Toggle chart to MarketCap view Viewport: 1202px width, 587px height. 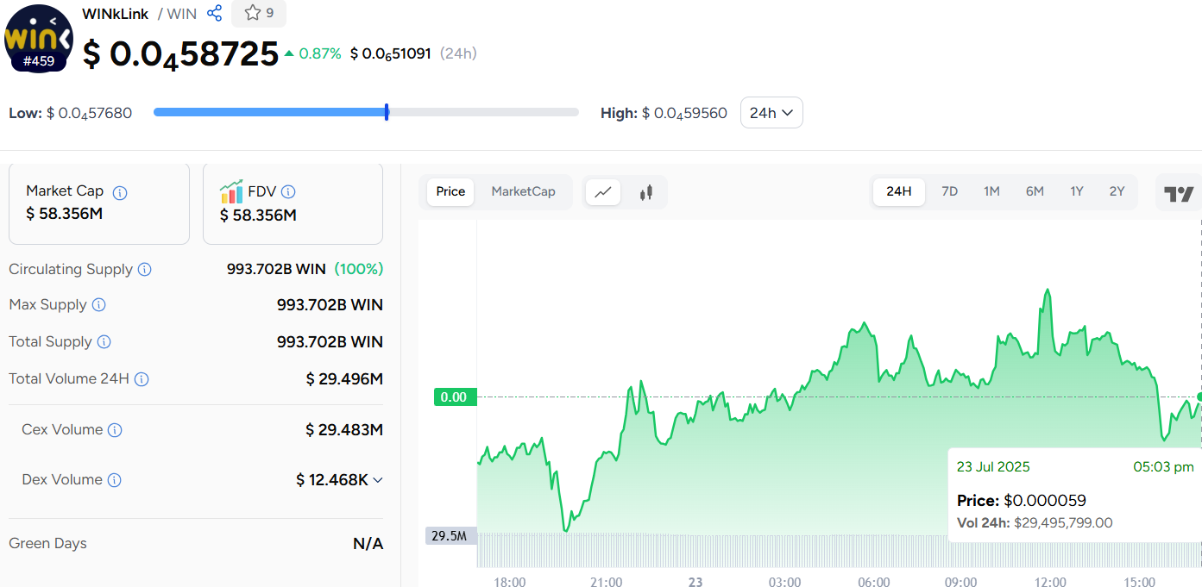[523, 191]
